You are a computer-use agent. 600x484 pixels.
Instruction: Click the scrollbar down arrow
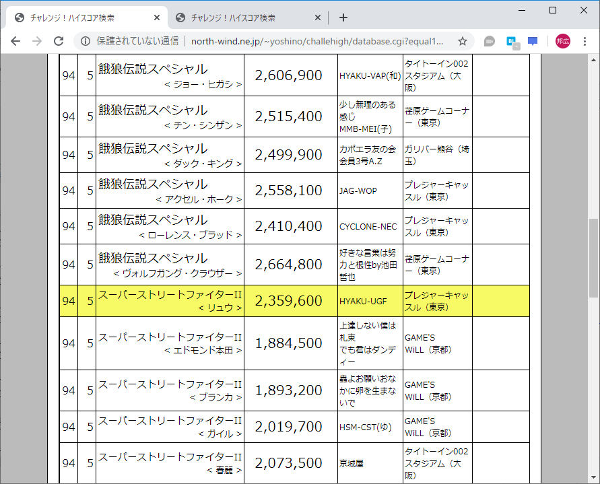click(593, 477)
